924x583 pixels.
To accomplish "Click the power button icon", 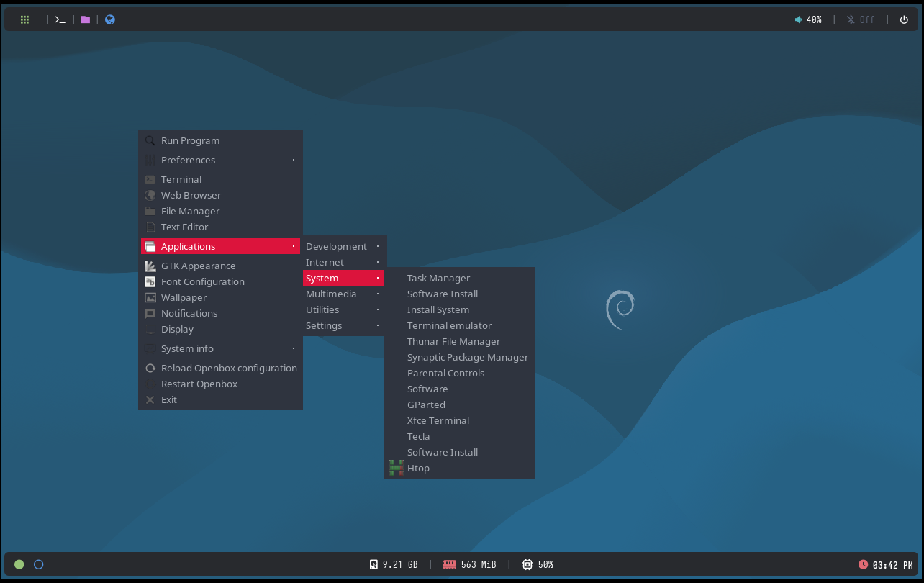I will [x=904, y=19].
